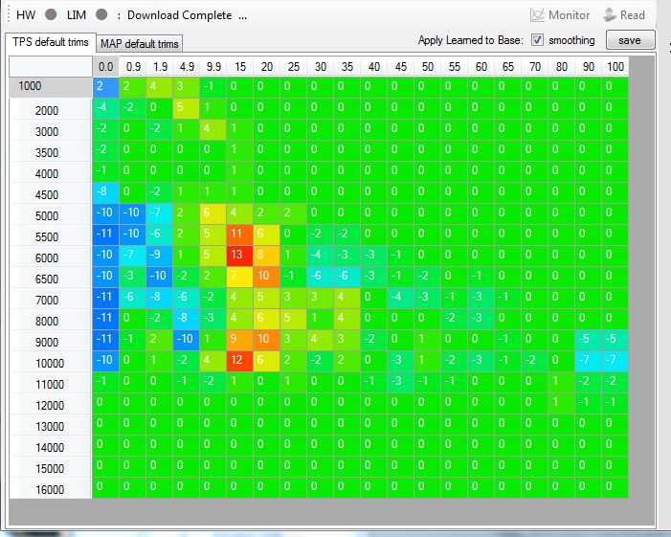Click the Monitor chart icon
This screenshot has width=671, height=537.
pos(537,15)
